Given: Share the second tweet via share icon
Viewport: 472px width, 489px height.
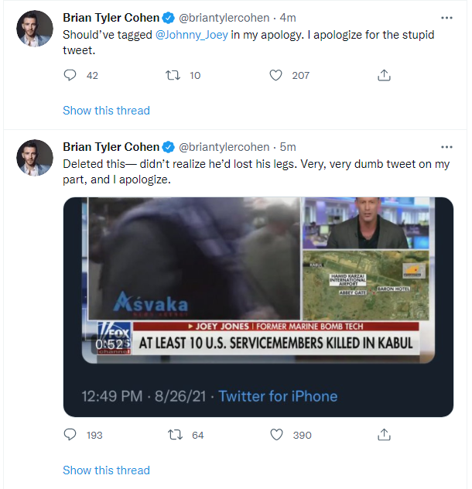Looking at the screenshot, I should (x=384, y=434).
